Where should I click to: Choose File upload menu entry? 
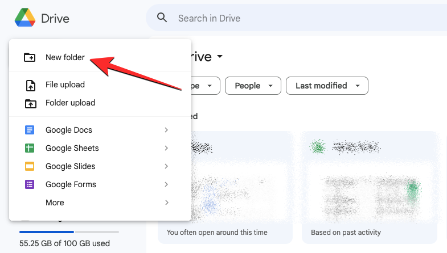pyautogui.click(x=65, y=85)
